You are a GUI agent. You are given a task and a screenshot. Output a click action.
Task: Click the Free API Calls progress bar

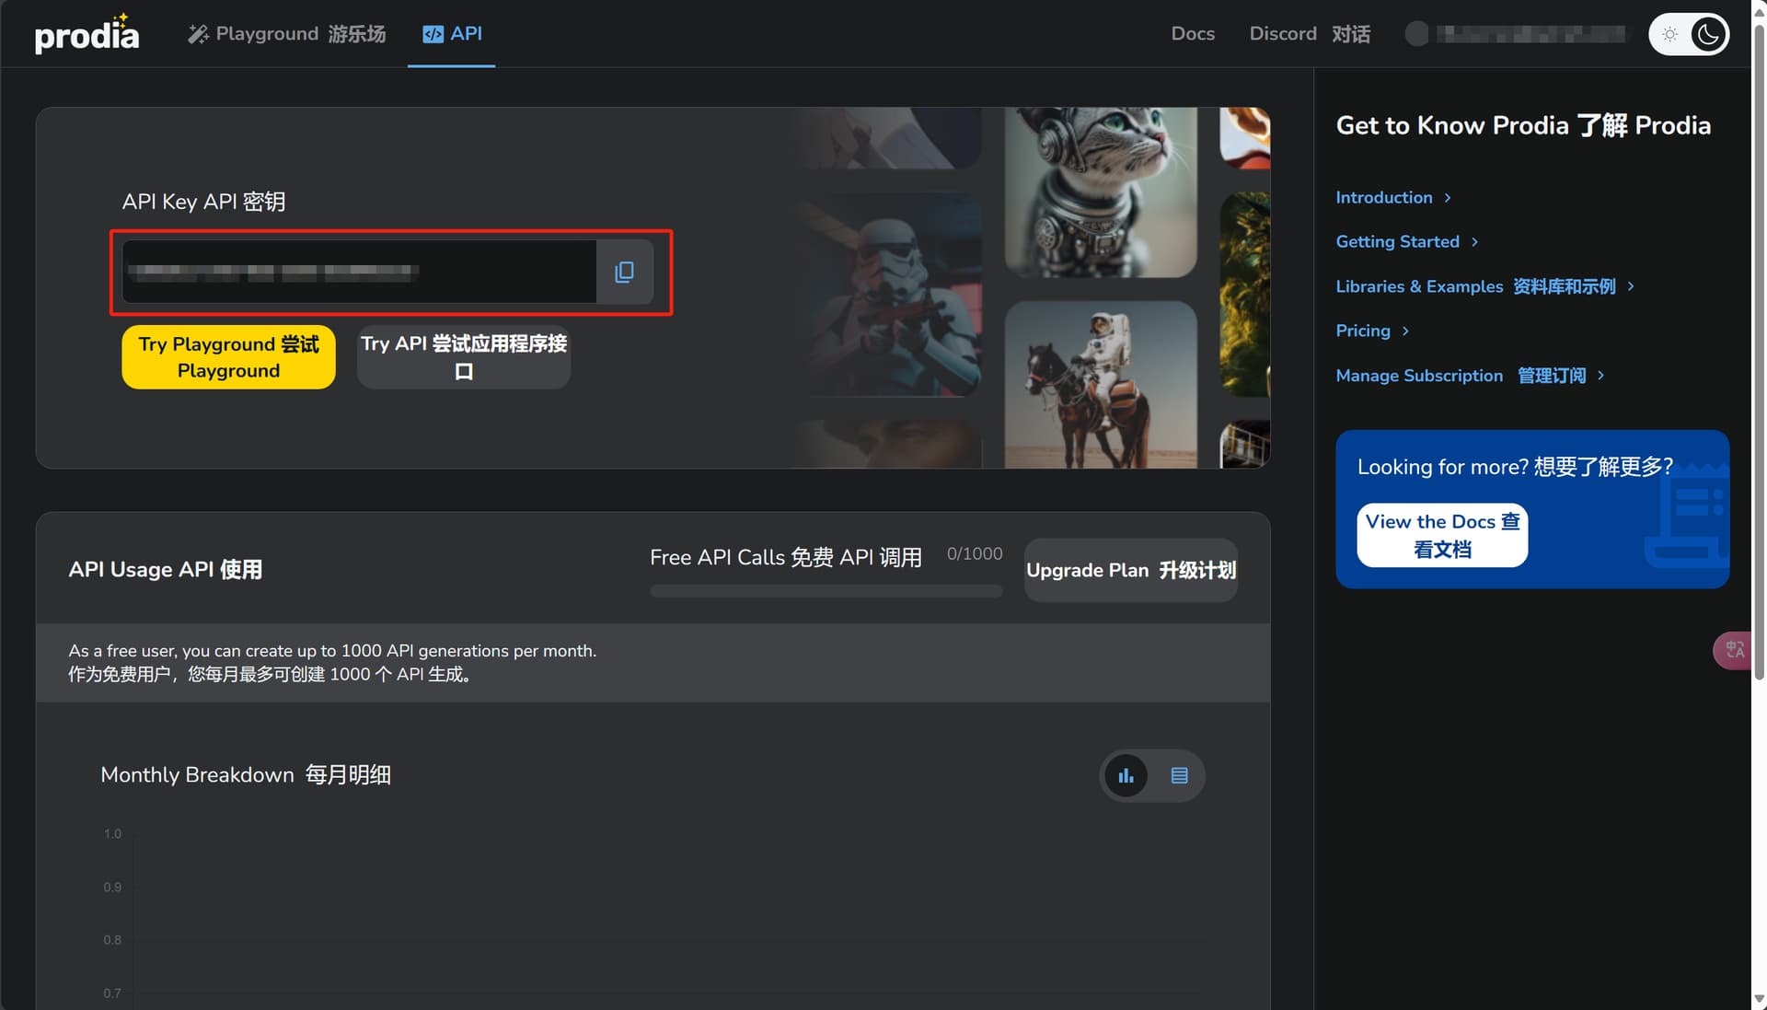click(826, 591)
